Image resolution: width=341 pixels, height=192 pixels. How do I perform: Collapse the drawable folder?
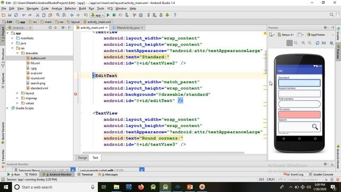[17, 53]
